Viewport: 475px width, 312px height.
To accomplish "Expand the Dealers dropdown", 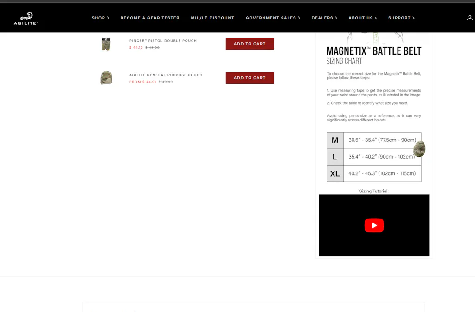I will [324, 18].
